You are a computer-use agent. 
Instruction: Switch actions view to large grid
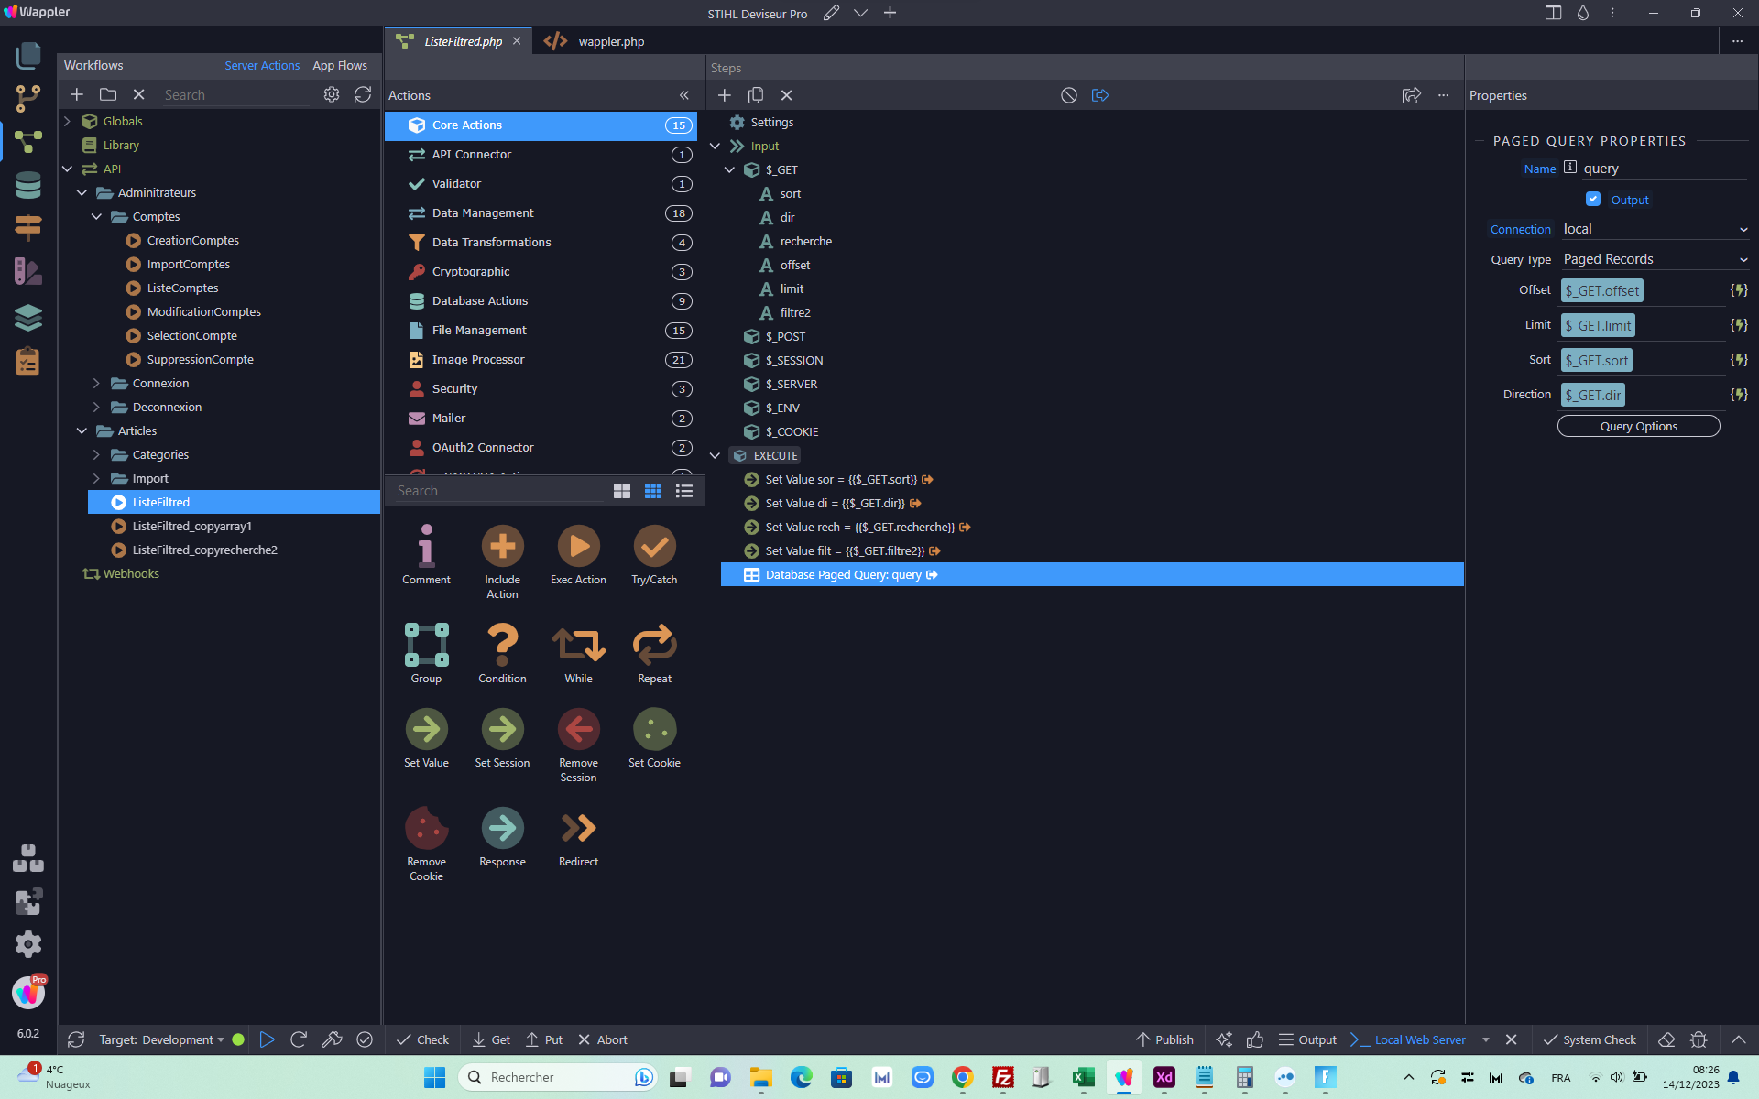[621, 491]
